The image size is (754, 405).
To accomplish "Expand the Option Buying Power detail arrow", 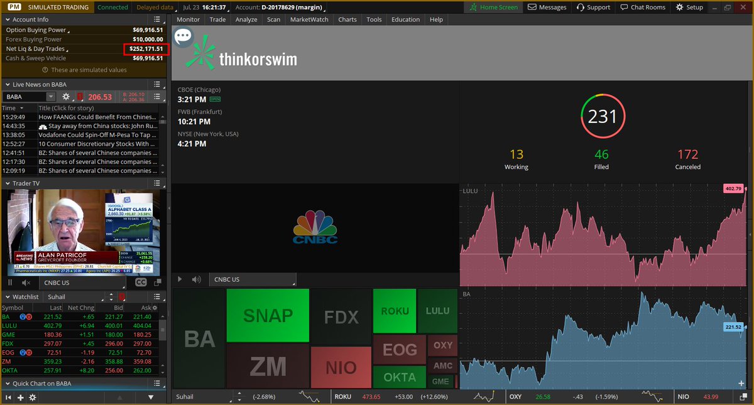I will (x=68, y=31).
